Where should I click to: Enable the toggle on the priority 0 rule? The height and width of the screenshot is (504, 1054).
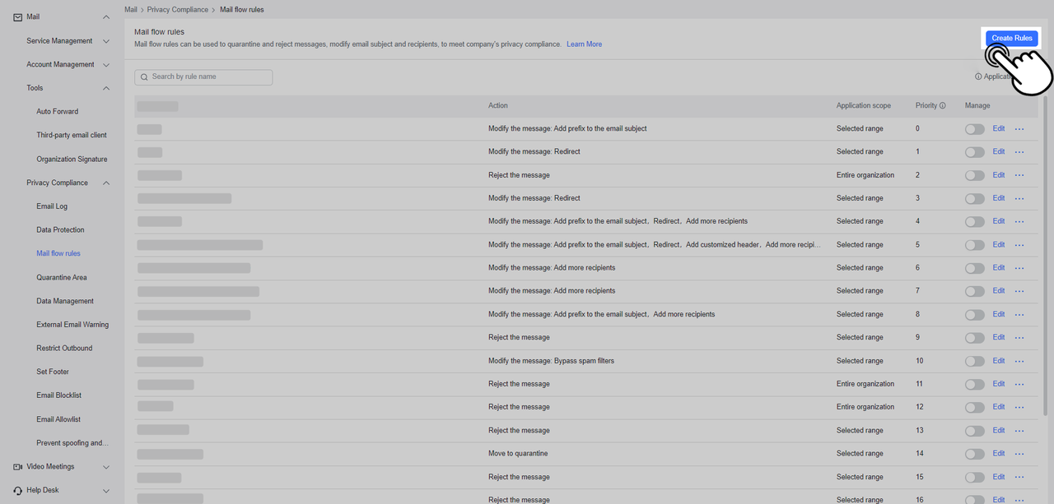click(974, 128)
